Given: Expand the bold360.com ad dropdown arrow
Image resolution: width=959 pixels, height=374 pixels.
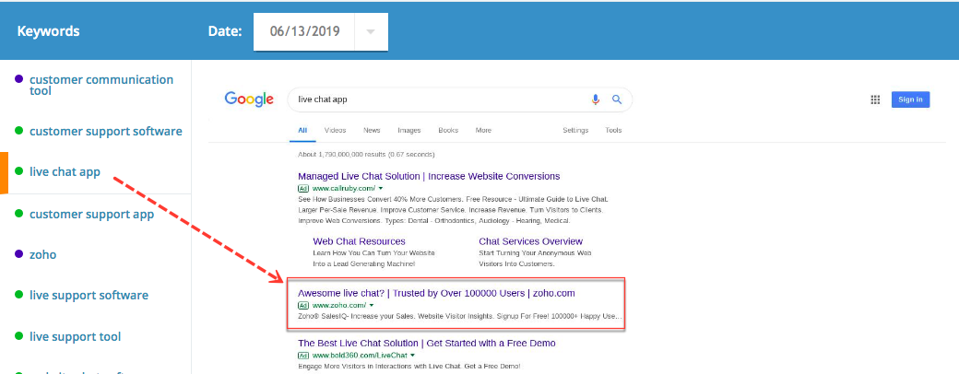Looking at the screenshot, I should [x=413, y=355].
